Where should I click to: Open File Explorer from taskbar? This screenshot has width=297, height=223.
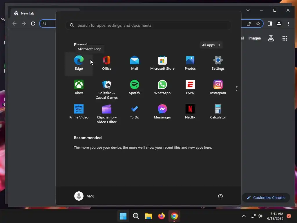(x=149, y=216)
